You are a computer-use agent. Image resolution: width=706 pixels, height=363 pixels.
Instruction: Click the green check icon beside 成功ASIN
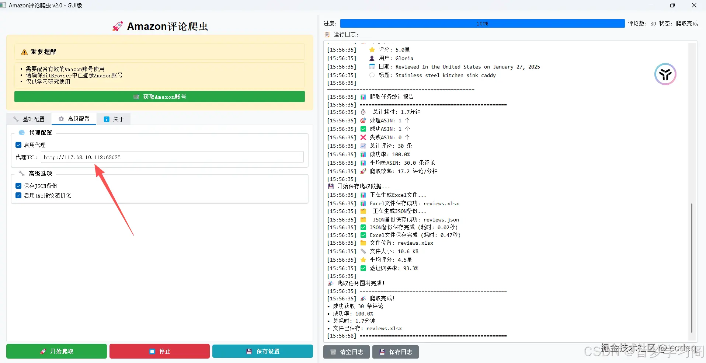tap(363, 129)
